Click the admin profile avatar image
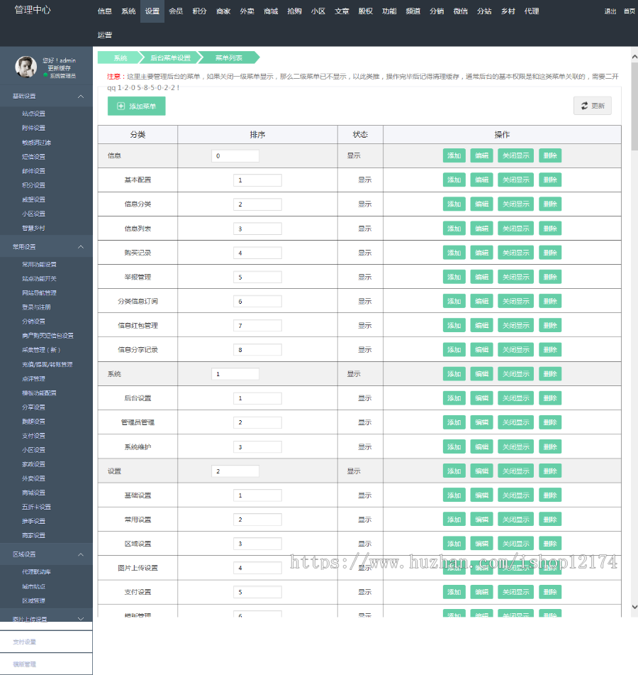This screenshot has height=675, width=638. (x=26, y=67)
